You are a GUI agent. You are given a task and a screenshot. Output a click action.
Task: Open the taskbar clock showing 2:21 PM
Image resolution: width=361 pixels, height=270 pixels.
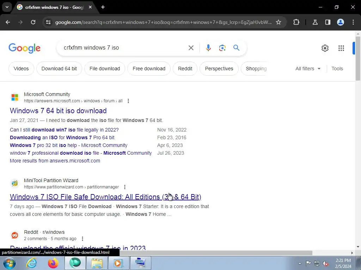pos(343,263)
